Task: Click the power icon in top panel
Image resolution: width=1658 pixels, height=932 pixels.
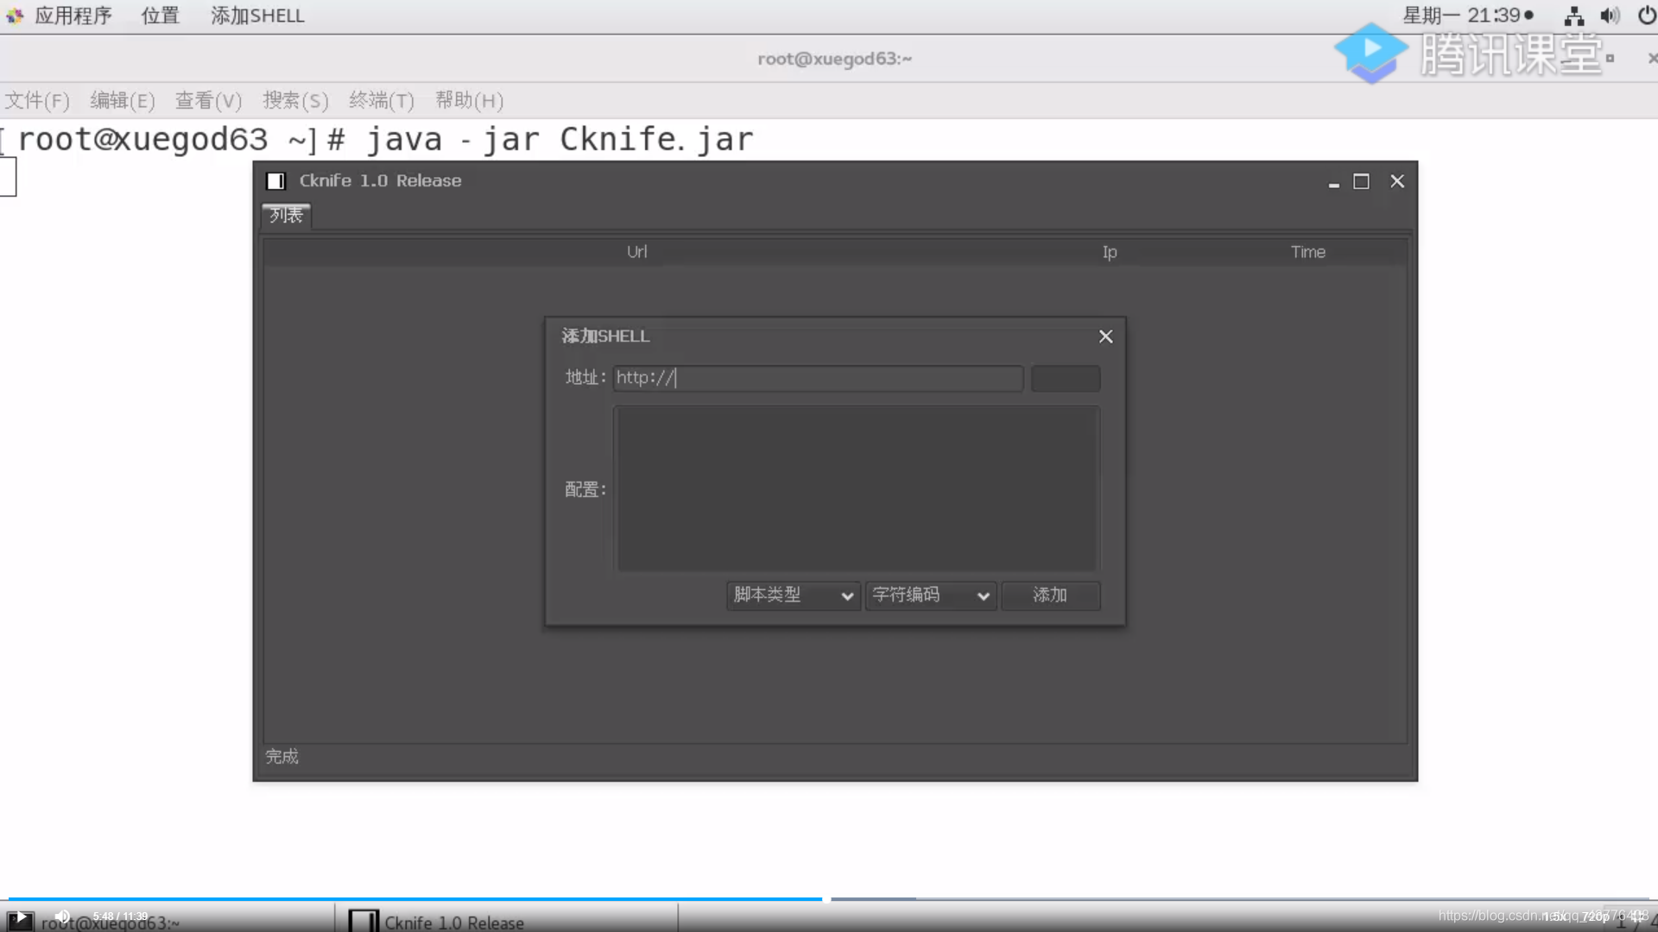Action: (x=1647, y=16)
